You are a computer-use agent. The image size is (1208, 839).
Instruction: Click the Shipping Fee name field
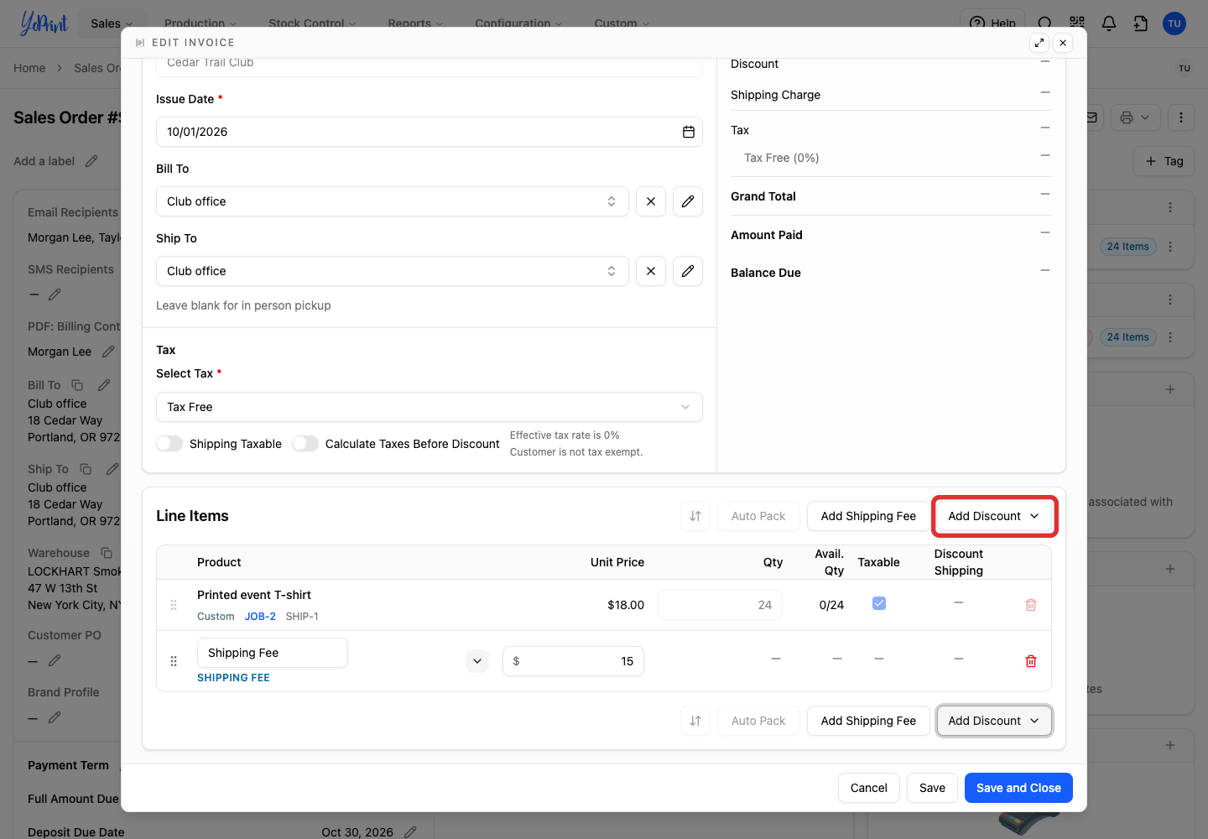(x=273, y=653)
